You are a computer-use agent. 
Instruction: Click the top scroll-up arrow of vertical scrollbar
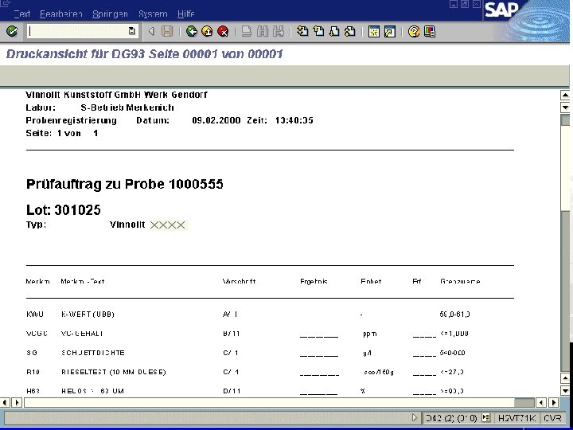(x=565, y=96)
